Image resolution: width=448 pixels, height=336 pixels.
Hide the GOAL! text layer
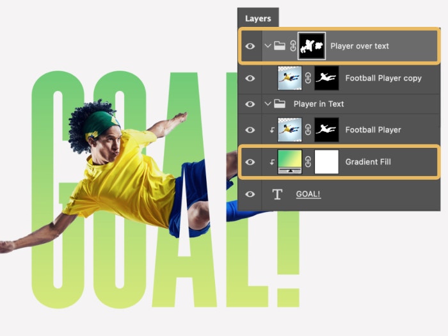250,195
